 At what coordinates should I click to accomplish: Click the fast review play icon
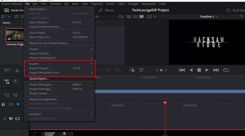click(132, 70)
